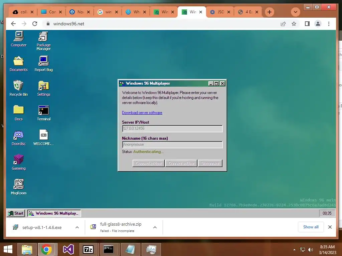Screen dimensions: 342x256
Task: Go forward in Chrome browser
Action: pyautogui.click(x=24, y=24)
